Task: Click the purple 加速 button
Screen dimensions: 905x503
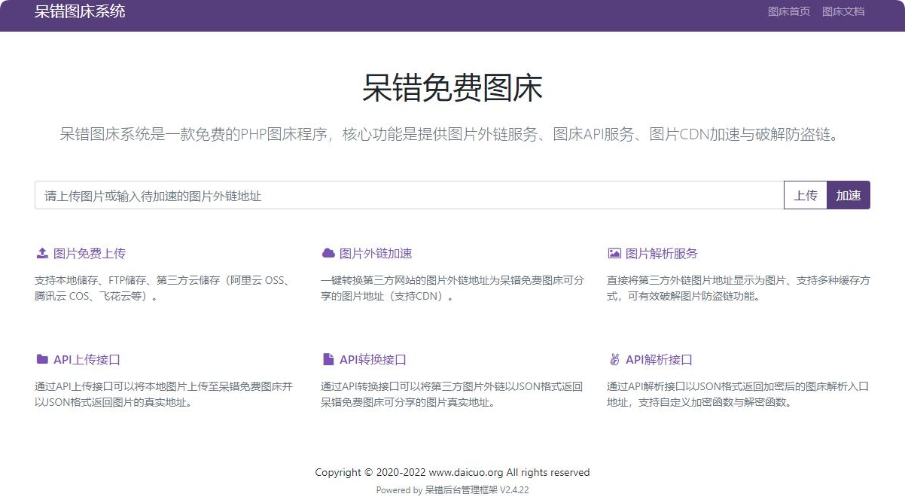Action: pos(849,194)
